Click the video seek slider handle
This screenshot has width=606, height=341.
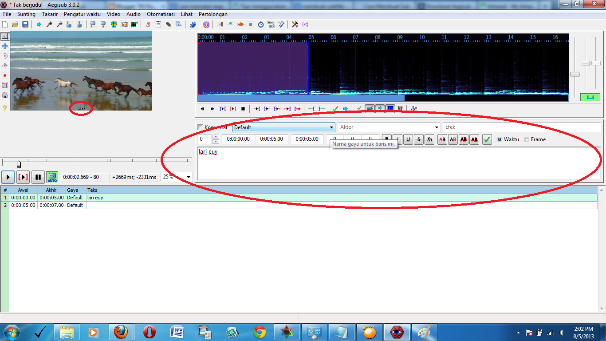click(x=19, y=164)
